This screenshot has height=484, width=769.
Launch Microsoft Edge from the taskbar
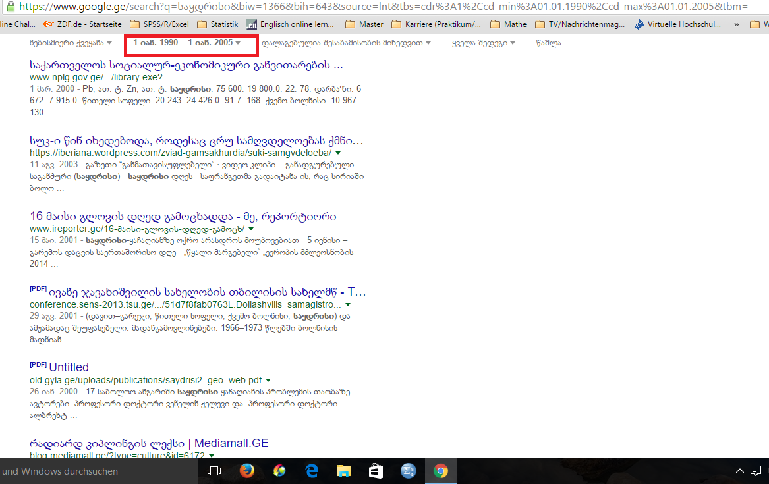pos(312,471)
